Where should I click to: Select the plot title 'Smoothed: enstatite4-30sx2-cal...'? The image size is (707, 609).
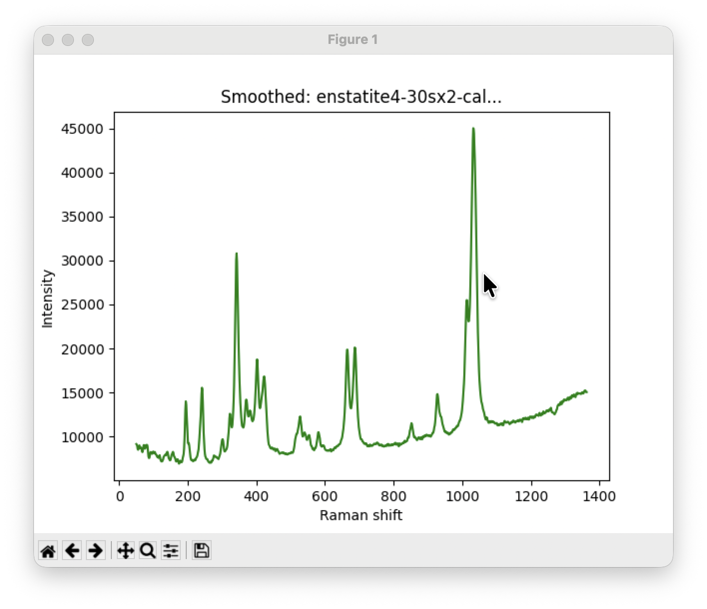[361, 97]
